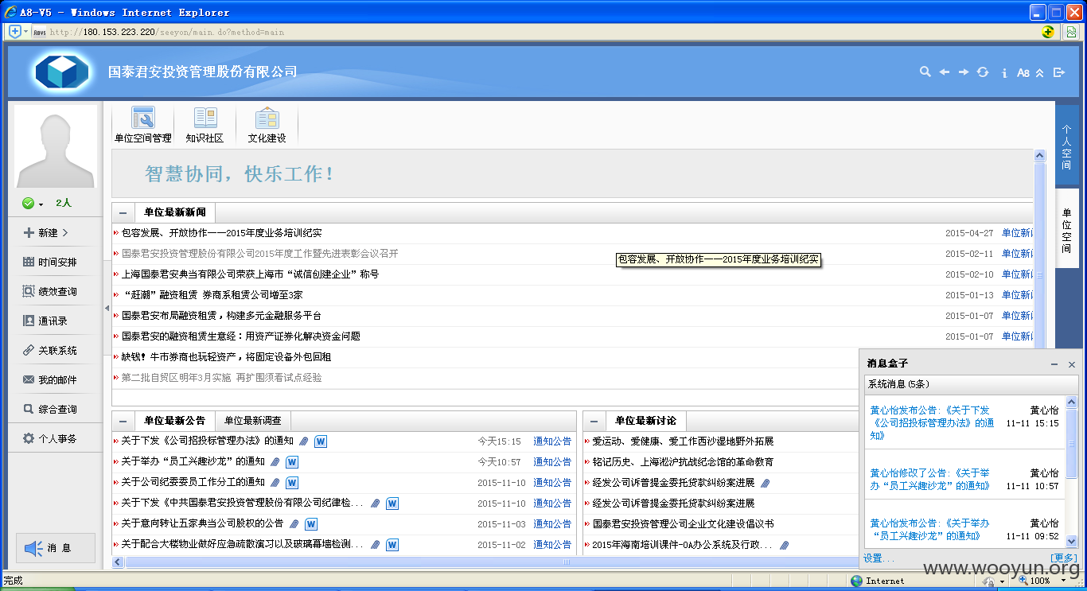The width and height of the screenshot is (1087, 591).
Task: Click Word icon beside 关于举办"员工兴趣沙龙"的通知
Action: [292, 462]
